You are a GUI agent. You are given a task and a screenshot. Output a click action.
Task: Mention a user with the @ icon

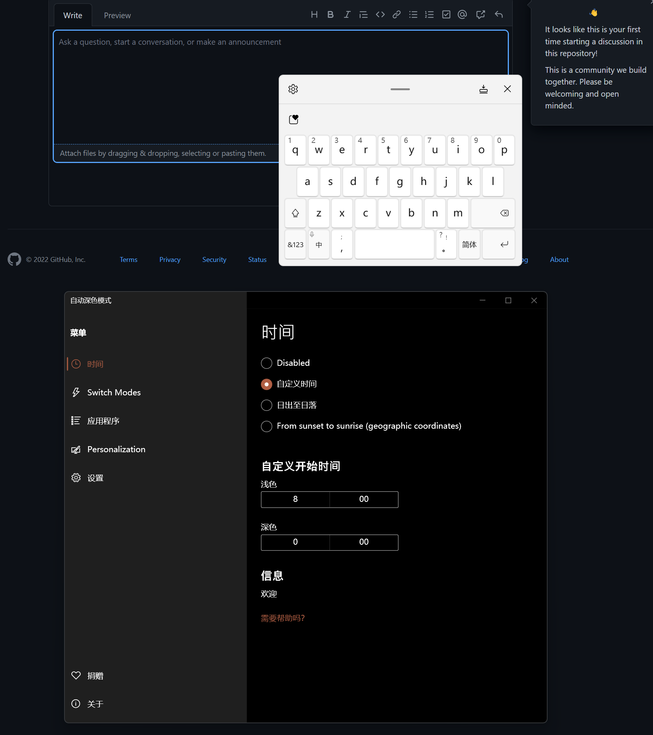tap(462, 14)
